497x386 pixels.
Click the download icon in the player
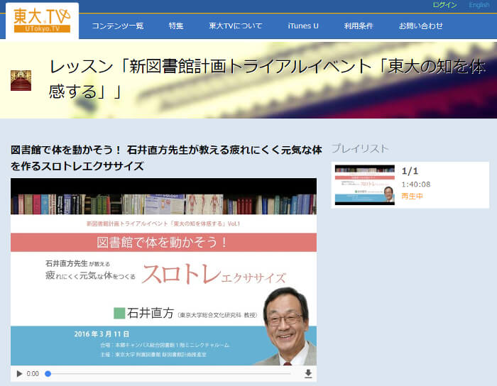pos(308,374)
